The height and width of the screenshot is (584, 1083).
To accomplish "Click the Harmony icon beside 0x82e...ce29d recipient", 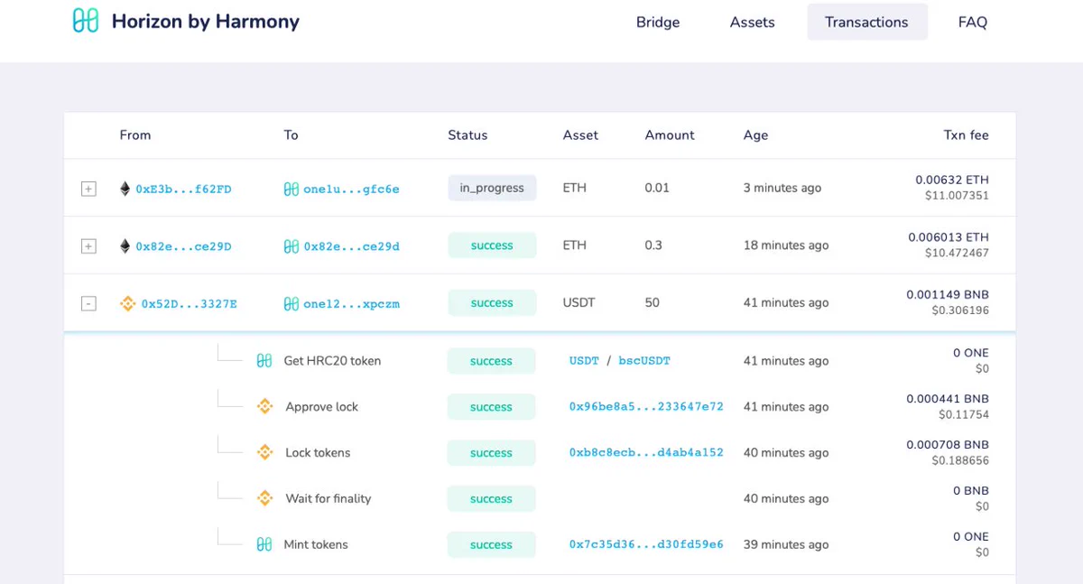I will tap(291, 246).
